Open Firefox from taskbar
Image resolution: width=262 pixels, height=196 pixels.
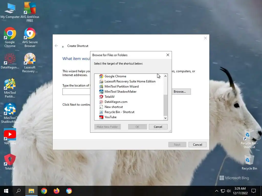pyautogui.click(x=57, y=191)
